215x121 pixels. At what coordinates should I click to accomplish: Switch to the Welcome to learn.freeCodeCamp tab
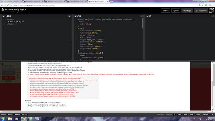click(55, 2)
